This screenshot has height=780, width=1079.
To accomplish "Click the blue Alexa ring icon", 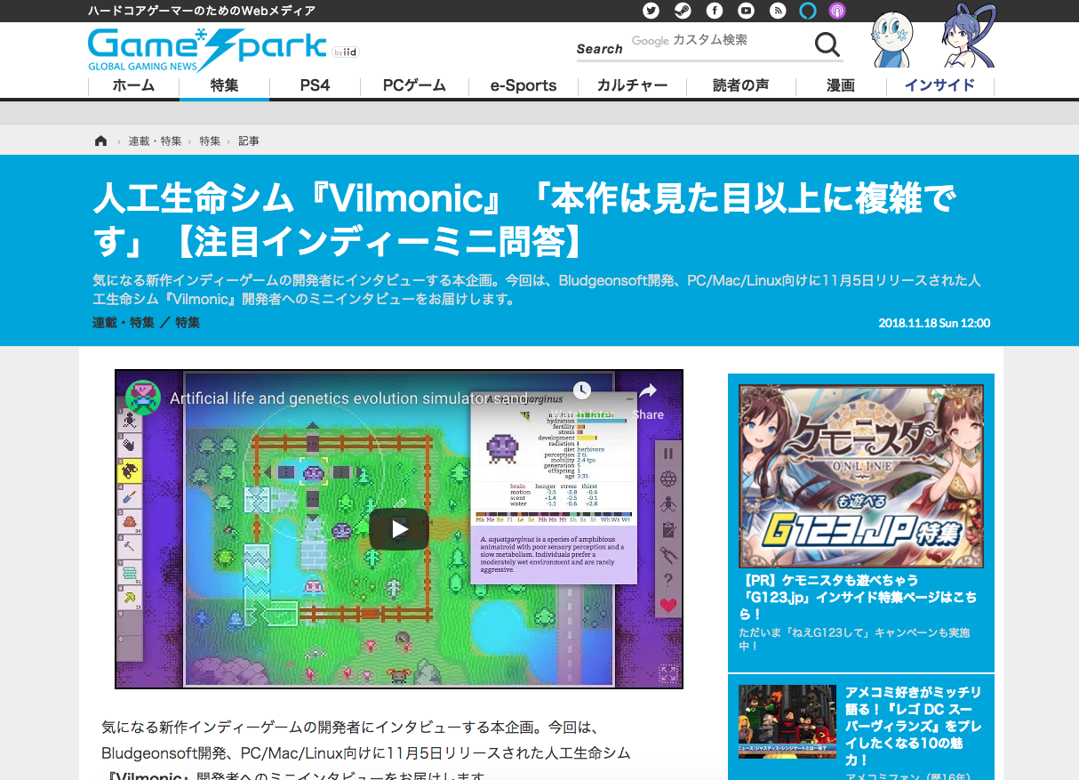I will point(807,11).
